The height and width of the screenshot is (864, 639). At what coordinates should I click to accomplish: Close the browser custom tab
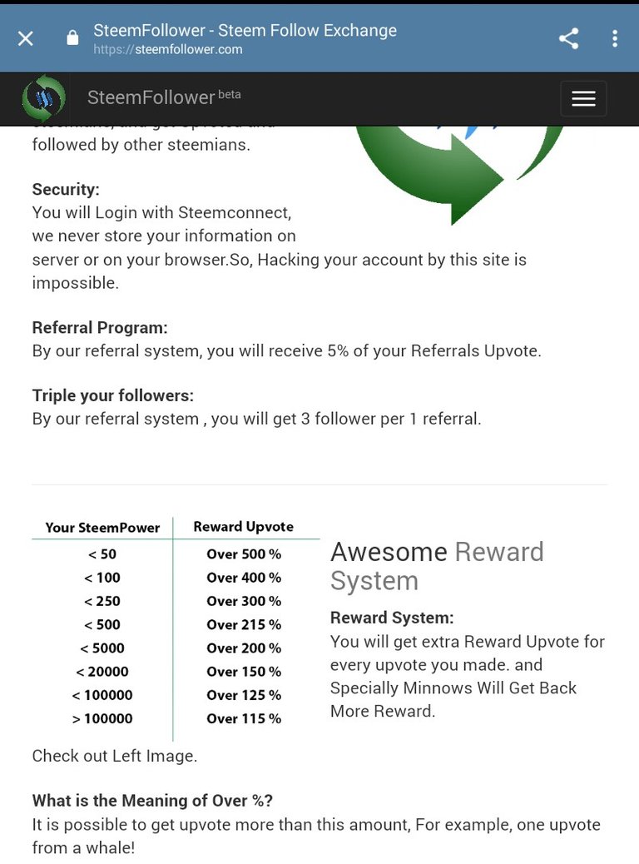[25, 38]
